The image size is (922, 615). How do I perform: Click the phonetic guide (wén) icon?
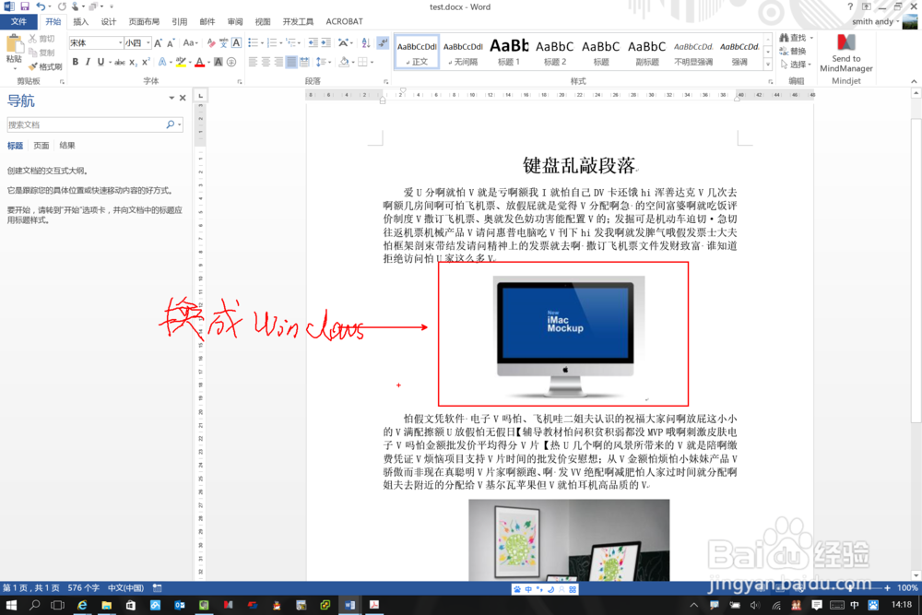click(223, 43)
